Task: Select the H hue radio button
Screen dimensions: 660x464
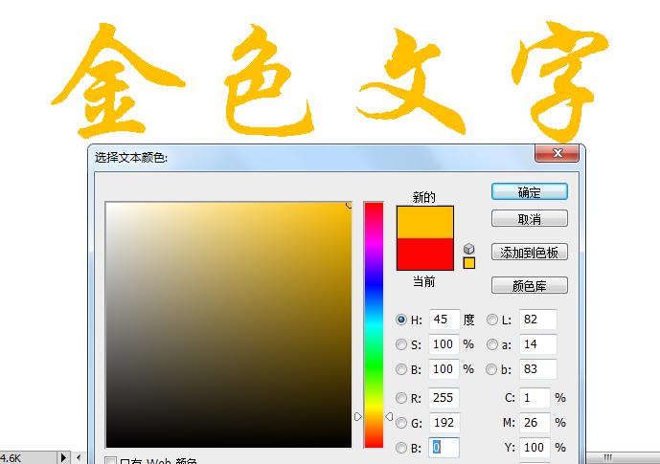Action: click(x=401, y=320)
